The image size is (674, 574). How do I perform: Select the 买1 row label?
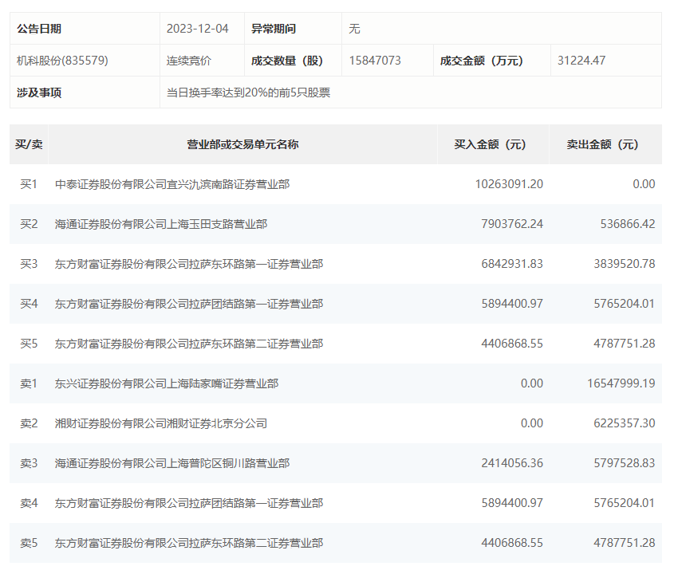(29, 184)
